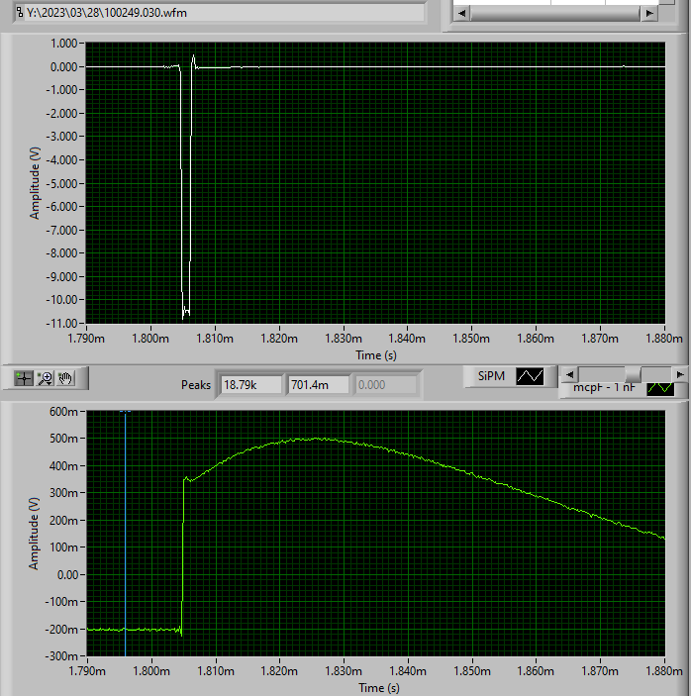The height and width of the screenshot is (696, 691).
Task: Click the mcpF - 1 nF legend label
Action: [x=606, y=388]
